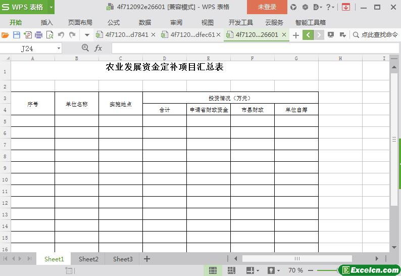This screenshot has height=276, width=401.
Task: Redo the last action
Action: pyautogui.click(x=72, y=35)
